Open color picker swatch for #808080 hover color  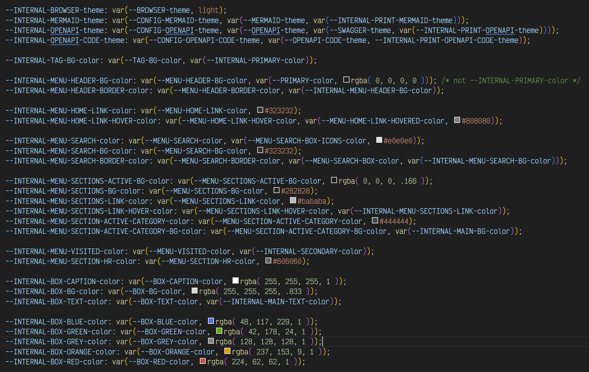pos(457,120)
